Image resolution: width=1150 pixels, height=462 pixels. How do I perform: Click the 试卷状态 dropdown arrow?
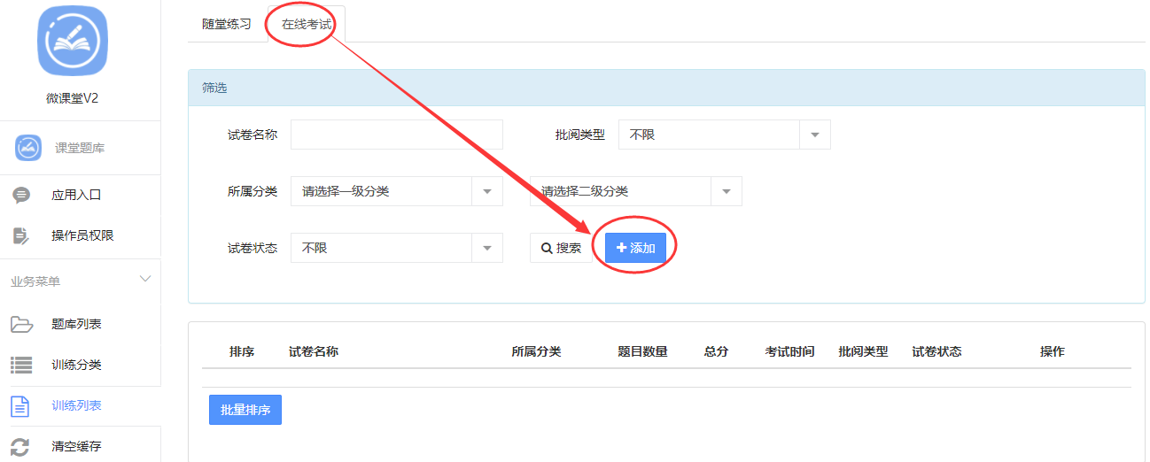pos(487,249)
